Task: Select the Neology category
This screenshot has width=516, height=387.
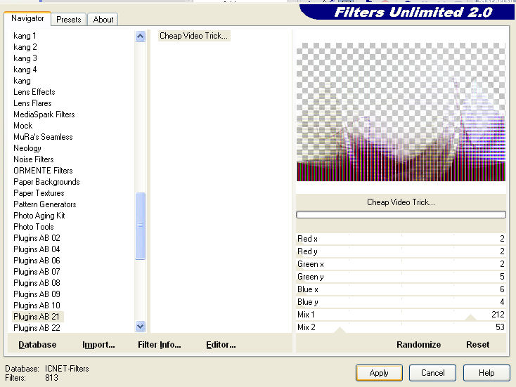Action: point(27,148)
